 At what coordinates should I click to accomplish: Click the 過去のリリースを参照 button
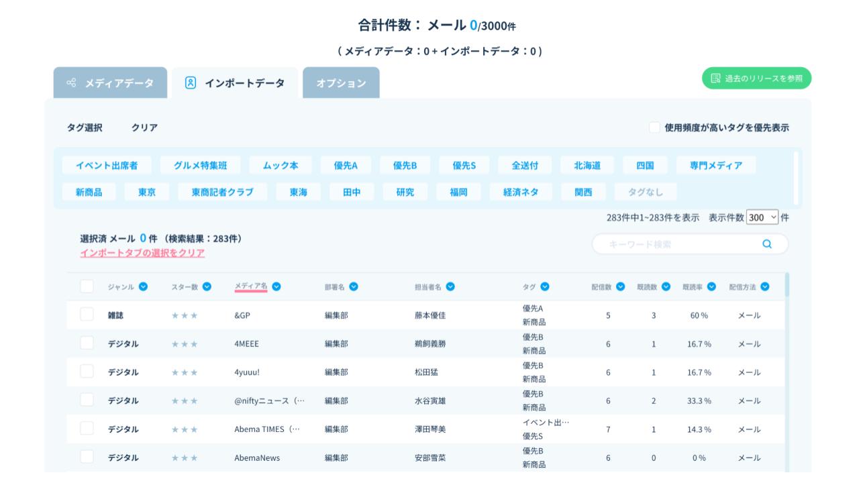click(x=756, y=78)
